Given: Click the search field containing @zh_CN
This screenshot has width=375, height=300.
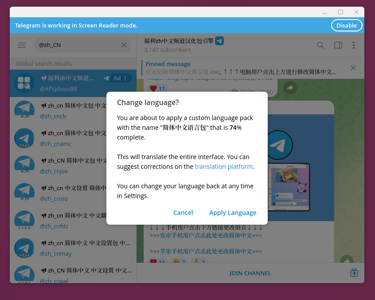Looking at the screenshot, I should click(82, 45).
